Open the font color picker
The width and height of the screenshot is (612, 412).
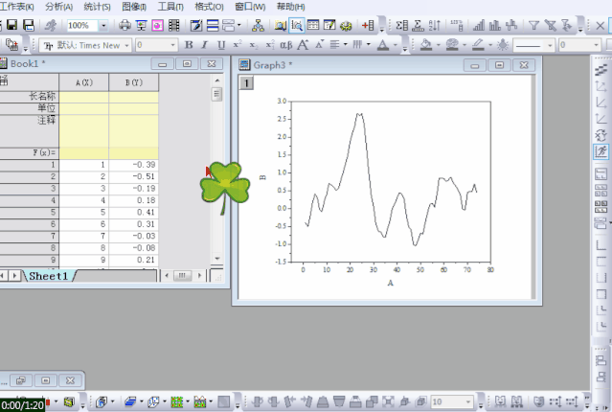click(384, 45)
